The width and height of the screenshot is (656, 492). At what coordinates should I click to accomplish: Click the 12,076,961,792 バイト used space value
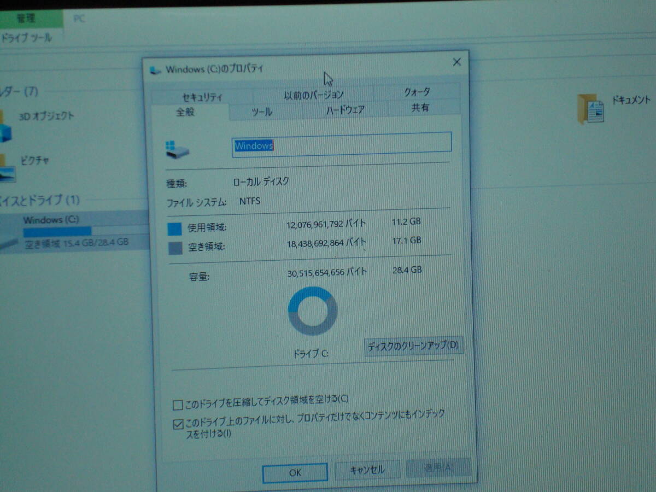(x=326, y=224)
